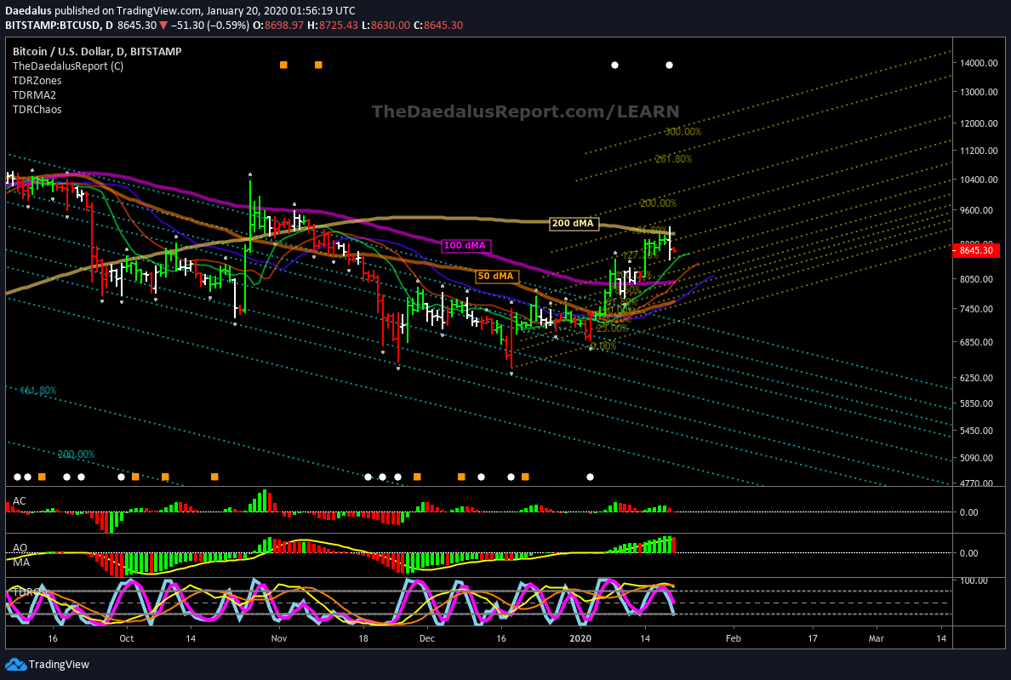Click the 5090.00 price axis value
The height and width of the screenshot is (680, 1011).
[x=976, y=458]
